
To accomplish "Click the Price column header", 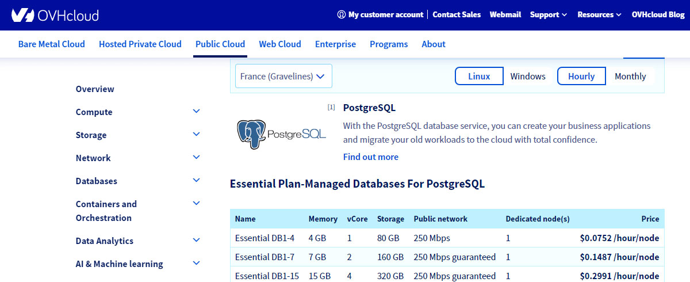I will tap(650, 219).
